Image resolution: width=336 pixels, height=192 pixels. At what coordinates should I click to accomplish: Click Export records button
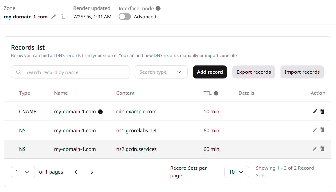coord(253,72)
